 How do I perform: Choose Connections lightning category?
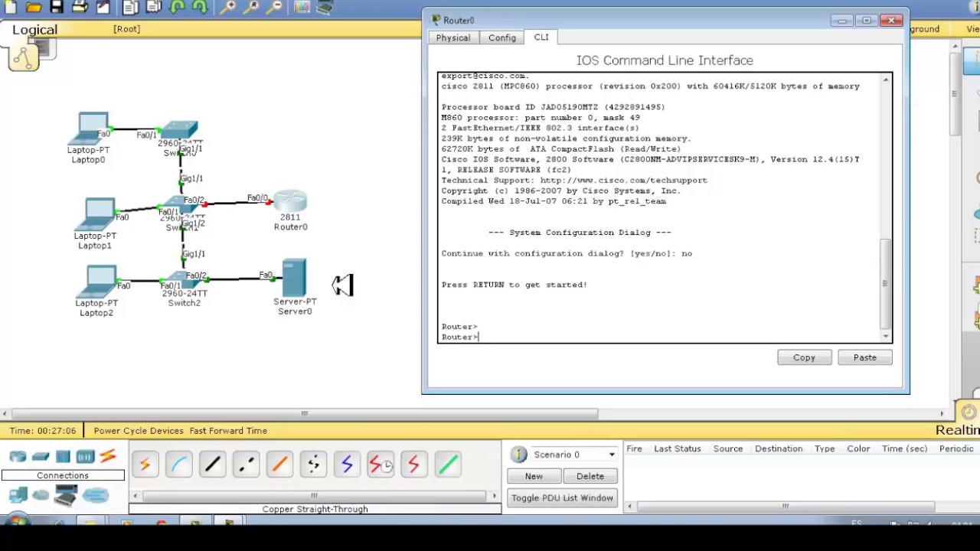[108, 456]
